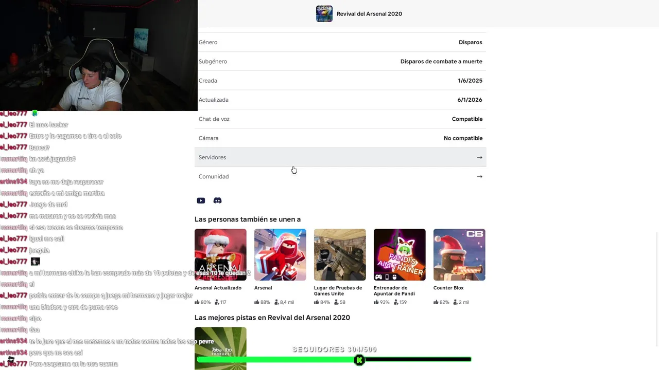Click the creation date 1/6/2025
This screenshot has width=659, height=370.
[470, 81]
